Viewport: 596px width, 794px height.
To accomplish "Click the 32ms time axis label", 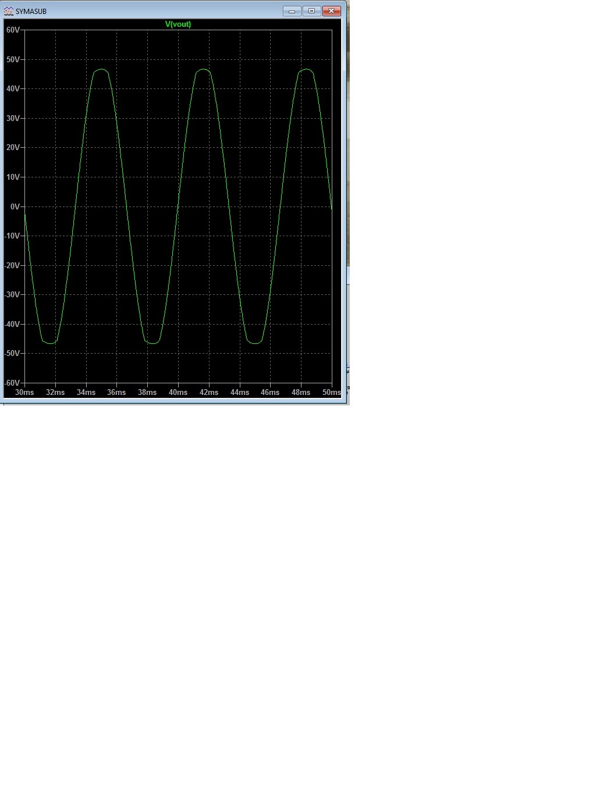I will pos(55,393).
